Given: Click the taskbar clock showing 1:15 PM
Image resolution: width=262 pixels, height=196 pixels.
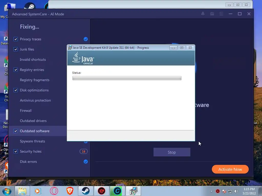Looking at the screenshot, I should [249, 191].
